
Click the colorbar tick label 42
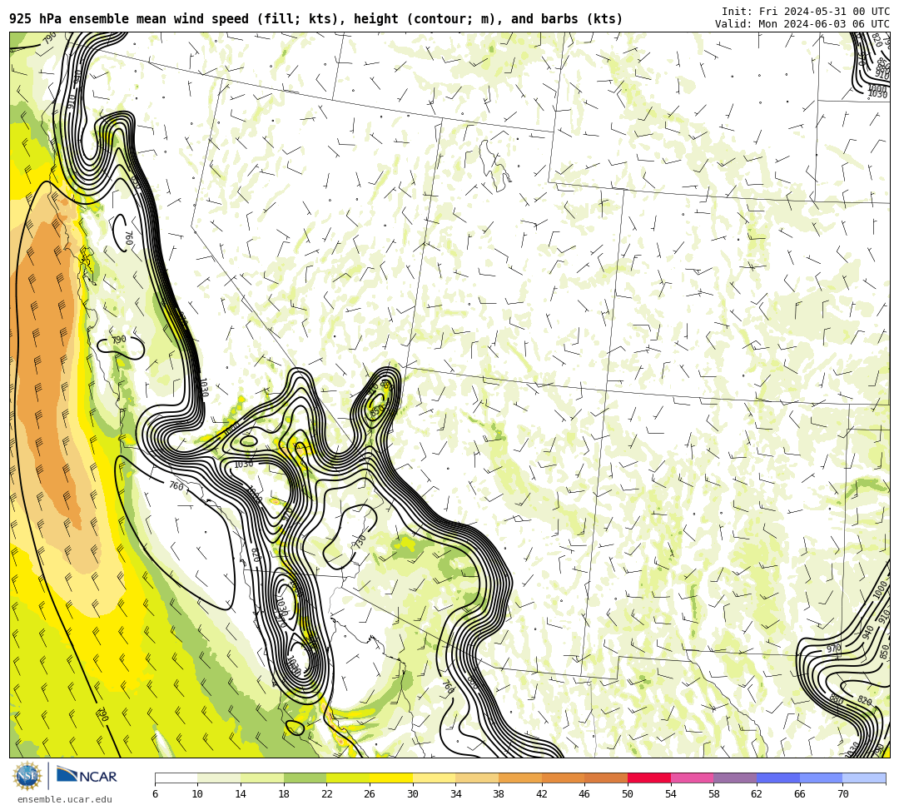point(542,794)
